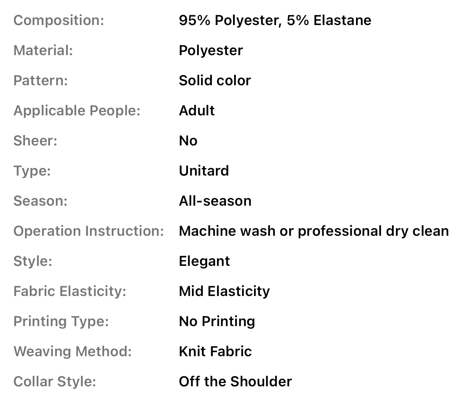The height and width of the screenshot is (399, 466).
Task: Click the "Operation Instruction:" label
Action: coord(89,231)
